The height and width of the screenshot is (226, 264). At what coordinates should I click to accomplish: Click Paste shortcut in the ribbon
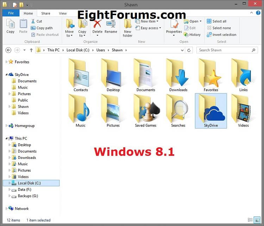(x=45, y=35)
